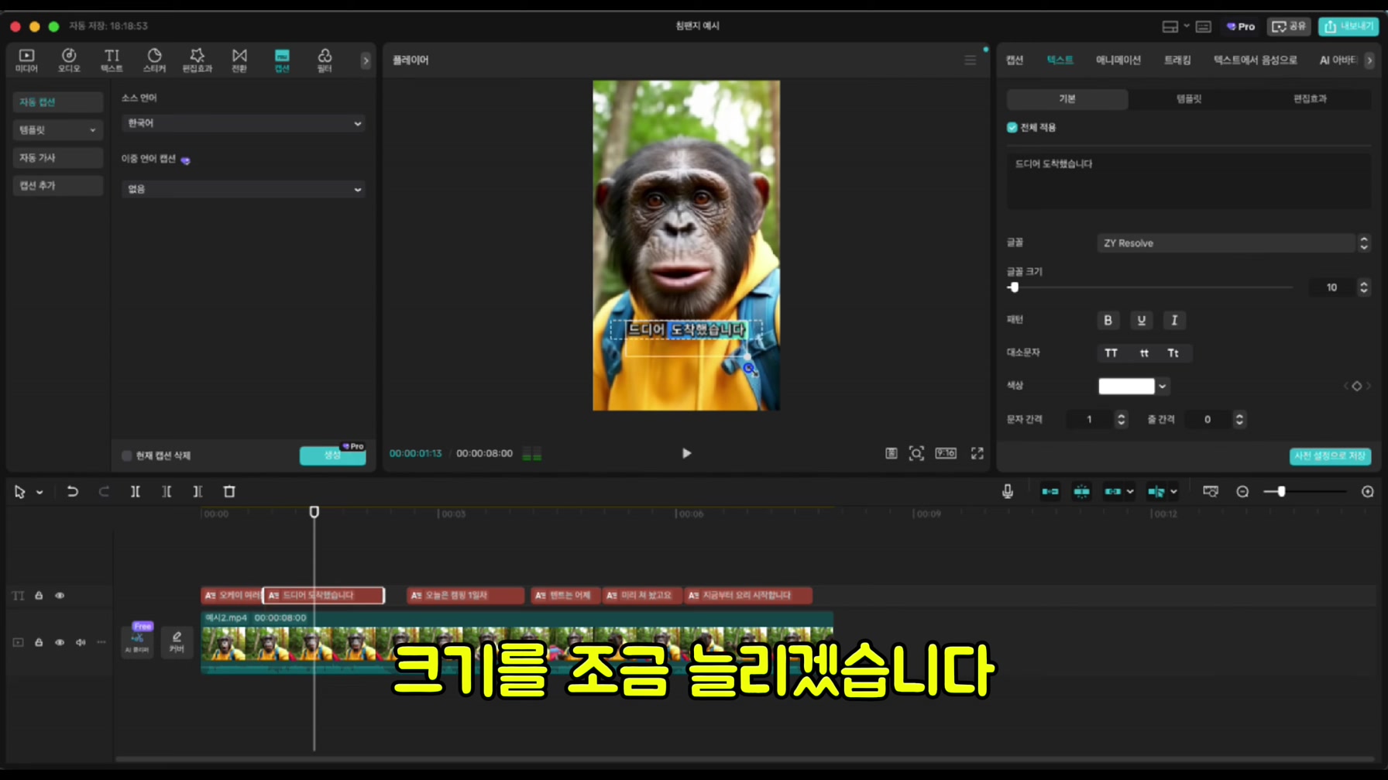1388x780 pixels.
Task: Hide the caption text track with eye icon
Action: (60, 595)
